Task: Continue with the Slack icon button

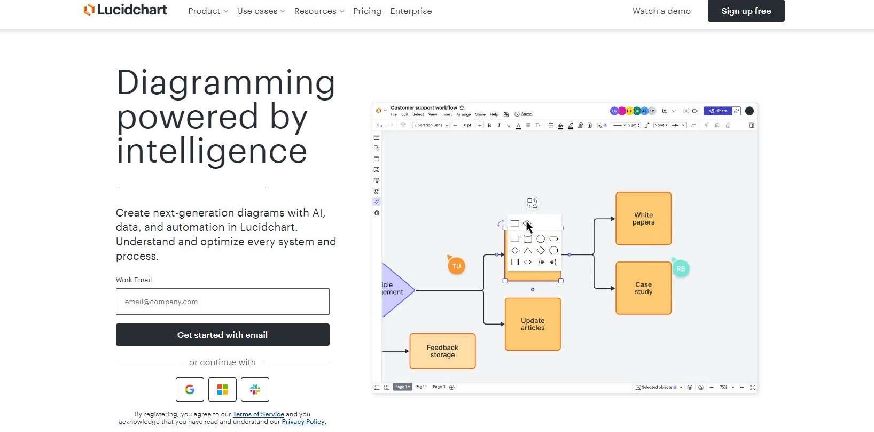Action: tap(255, 389)
